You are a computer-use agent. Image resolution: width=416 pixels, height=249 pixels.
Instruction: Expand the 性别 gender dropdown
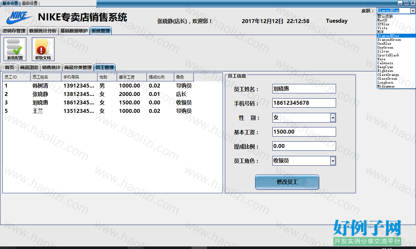333,118
